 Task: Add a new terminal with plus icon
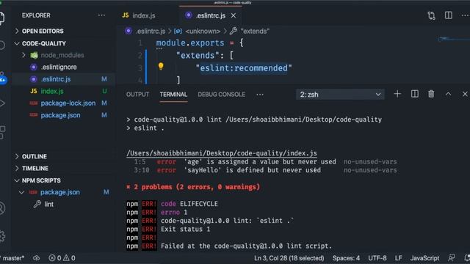pos(397,94)
